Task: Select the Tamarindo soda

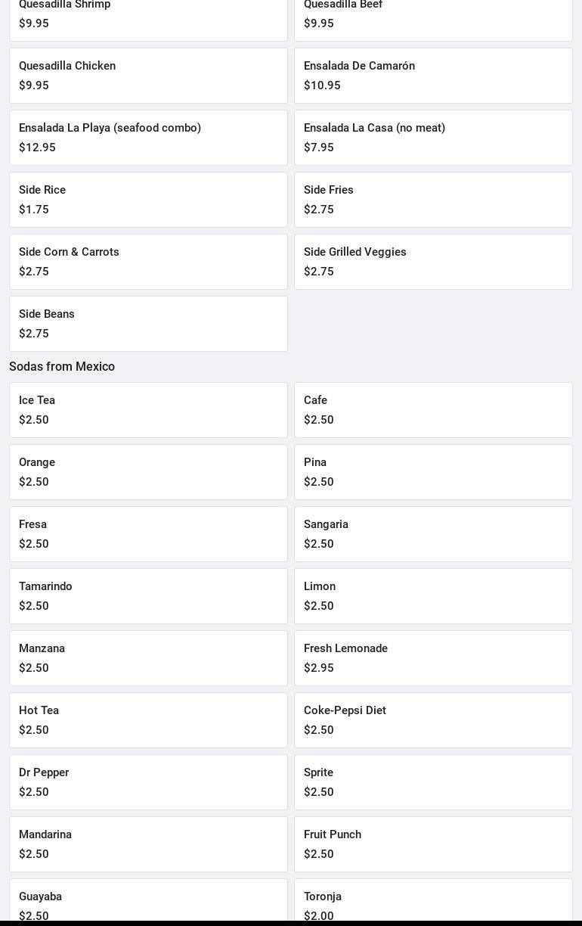Action: [x=148, y=596]
